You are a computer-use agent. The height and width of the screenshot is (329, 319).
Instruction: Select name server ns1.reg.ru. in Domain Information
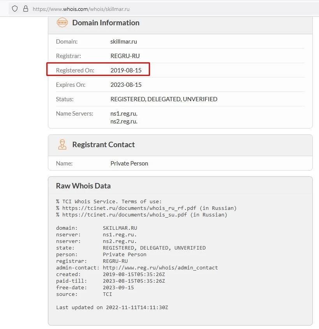[x=124, y=114]
